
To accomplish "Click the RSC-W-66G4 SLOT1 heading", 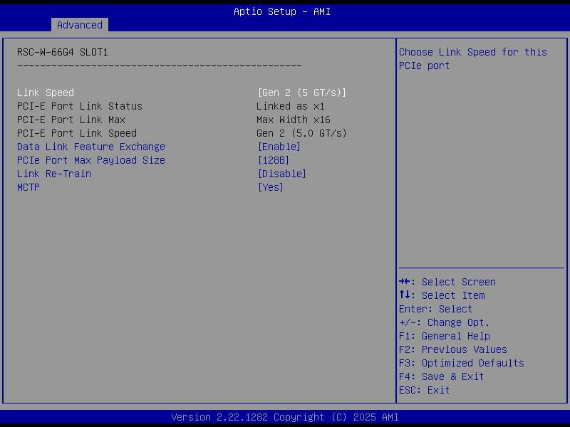I will click(x=63, y=52).
